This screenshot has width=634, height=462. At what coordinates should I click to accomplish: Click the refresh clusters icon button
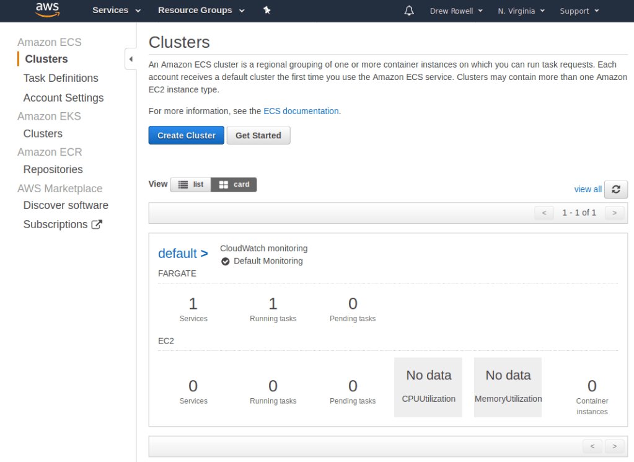click(x=615, y=189)
